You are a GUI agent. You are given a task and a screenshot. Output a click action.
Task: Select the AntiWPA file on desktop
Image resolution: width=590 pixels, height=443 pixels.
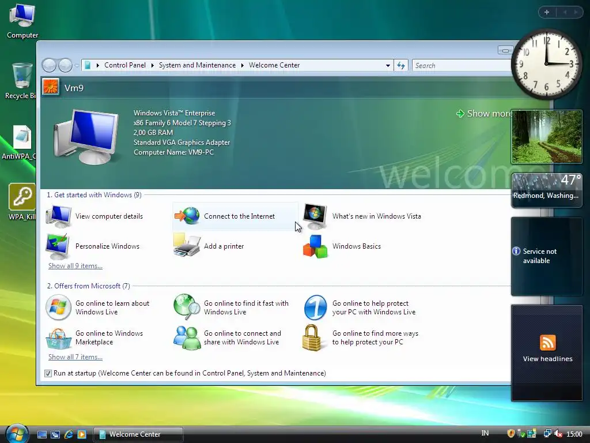pyautogui.click(x=20, y=142)
